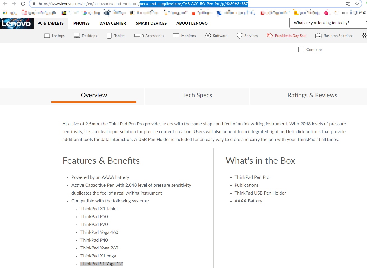
Task: Open the Software link
Action: pyautogui.click(x=220, y=36)
